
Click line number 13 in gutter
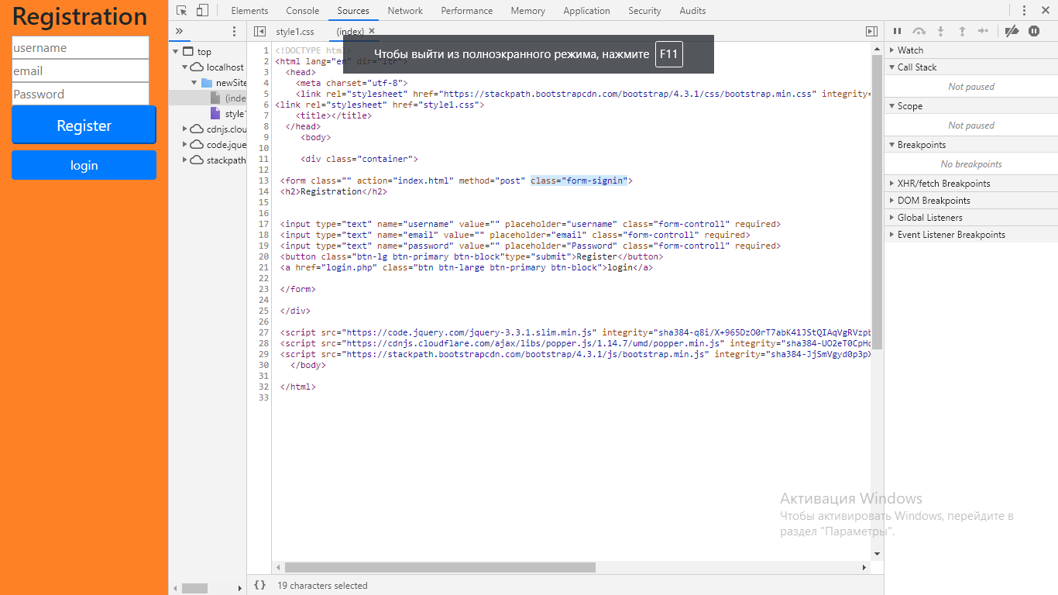(x=263, y=181)
